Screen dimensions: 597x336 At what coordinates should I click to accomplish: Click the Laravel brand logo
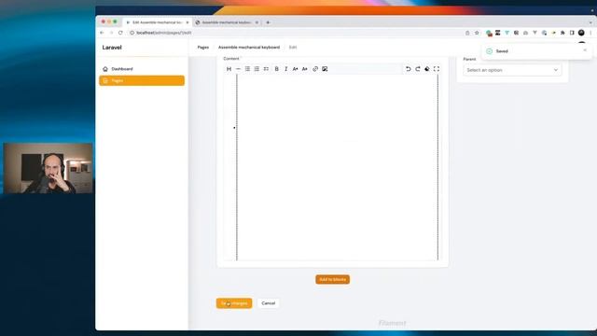[x=112, y=48]
